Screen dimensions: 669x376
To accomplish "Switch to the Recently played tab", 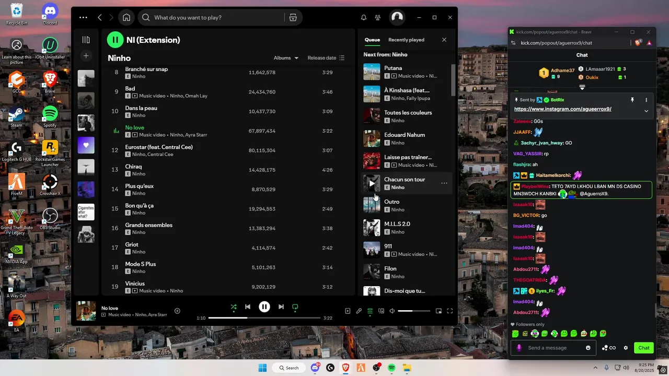I will click(406, 40).
